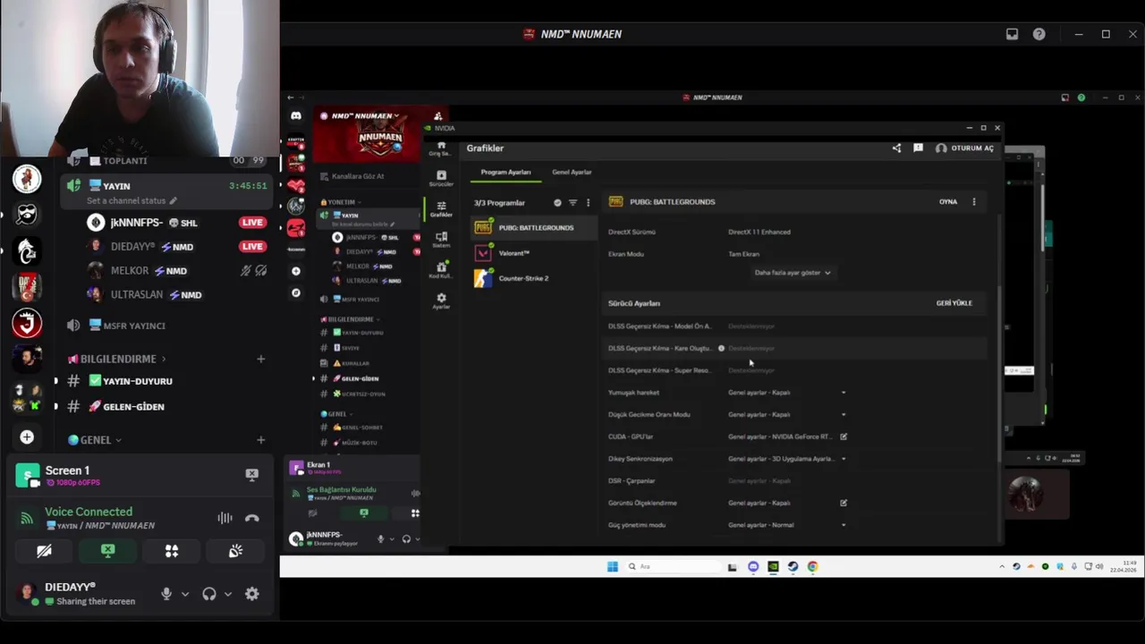The width and height of the screenshot is (1145, 644).
Task: Toggle microphone mute for DIEDAYY
Action: 166,594
